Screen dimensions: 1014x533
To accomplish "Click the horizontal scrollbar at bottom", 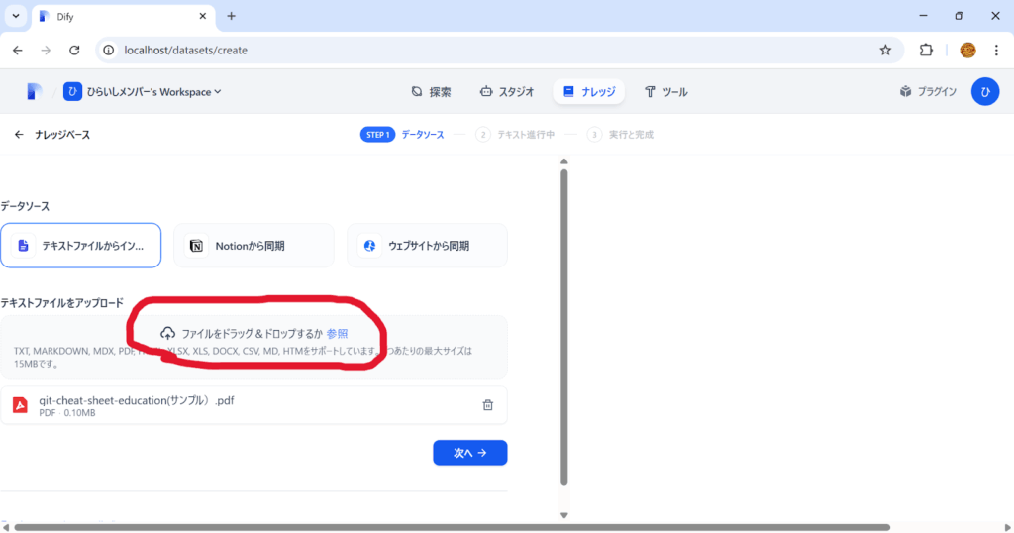I will pyautogui.click(x=453, y=527).
